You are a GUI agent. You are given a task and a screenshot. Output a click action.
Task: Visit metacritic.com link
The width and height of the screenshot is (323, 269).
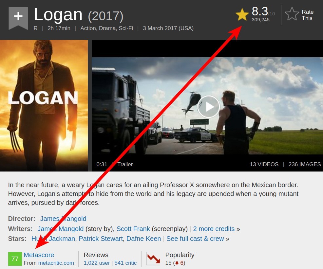click(56, 263)
